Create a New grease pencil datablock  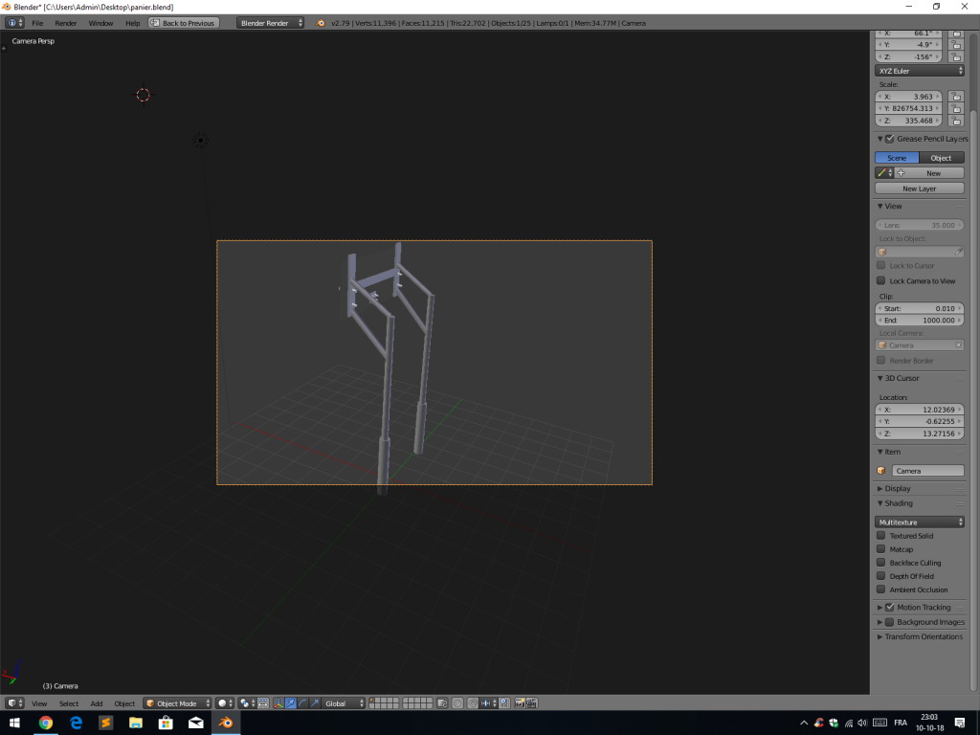[928, 173]
